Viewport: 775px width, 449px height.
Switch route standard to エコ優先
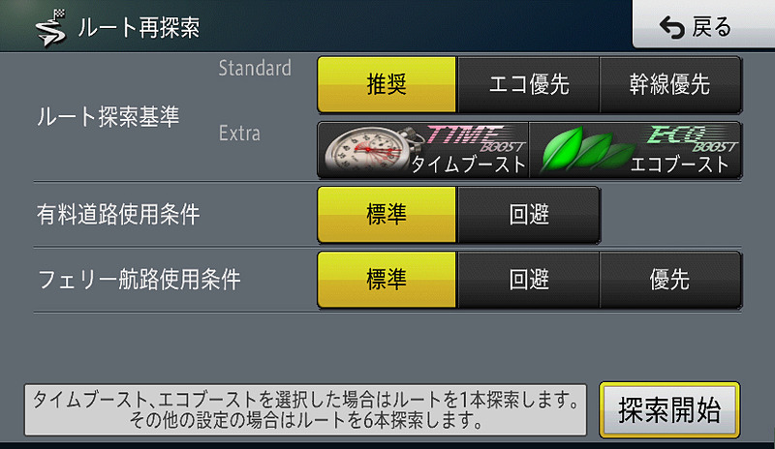pos(528,84)
